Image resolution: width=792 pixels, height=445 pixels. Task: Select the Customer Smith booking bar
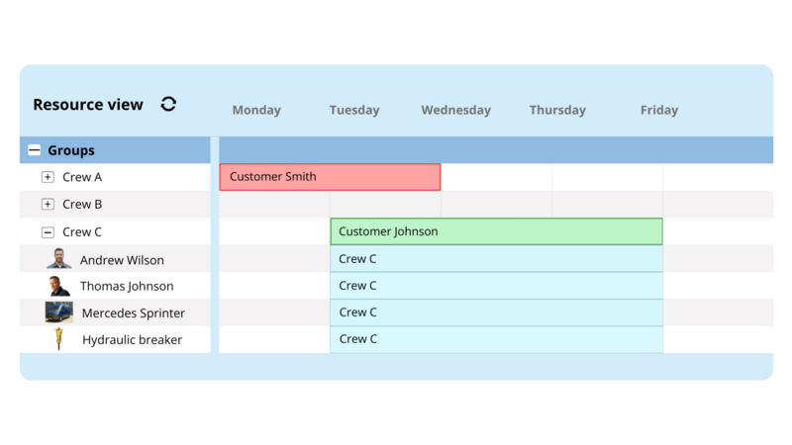(x=330, y=177)
